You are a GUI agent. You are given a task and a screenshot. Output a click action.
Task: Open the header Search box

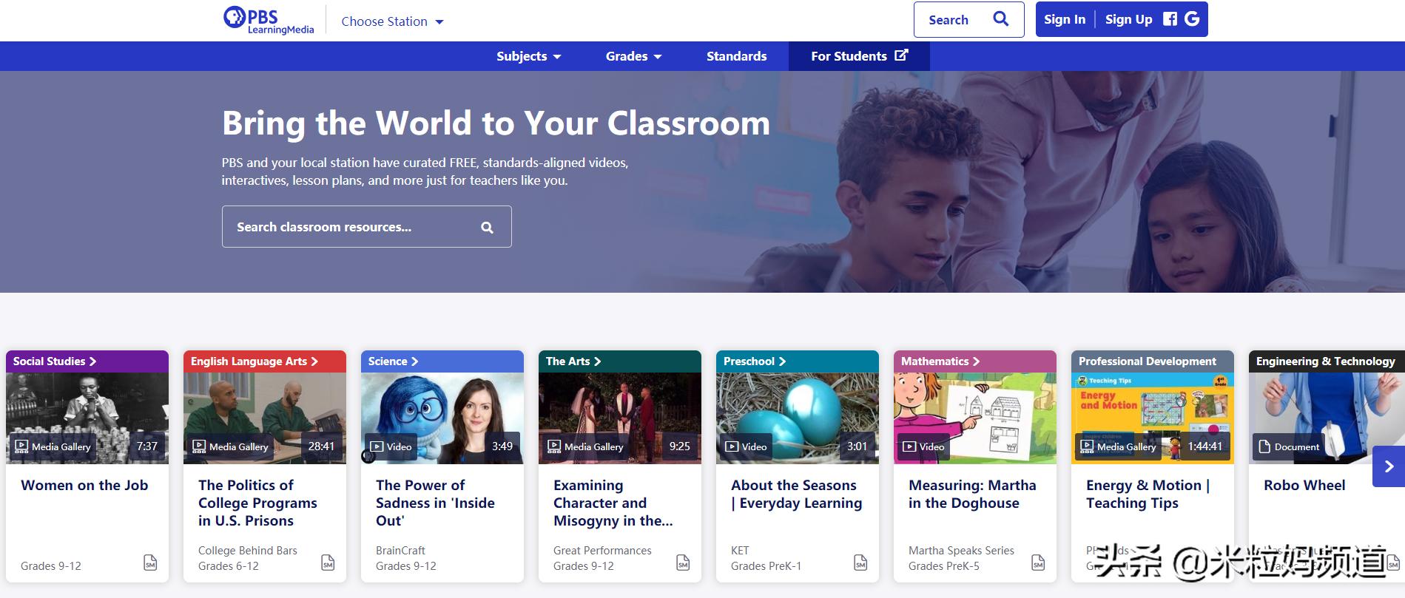(x=968, y=19)
